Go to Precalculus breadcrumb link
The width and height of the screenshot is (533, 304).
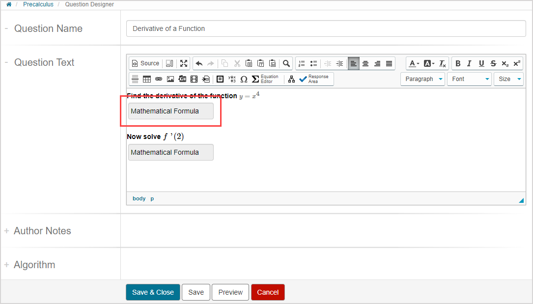pos(39,4)
